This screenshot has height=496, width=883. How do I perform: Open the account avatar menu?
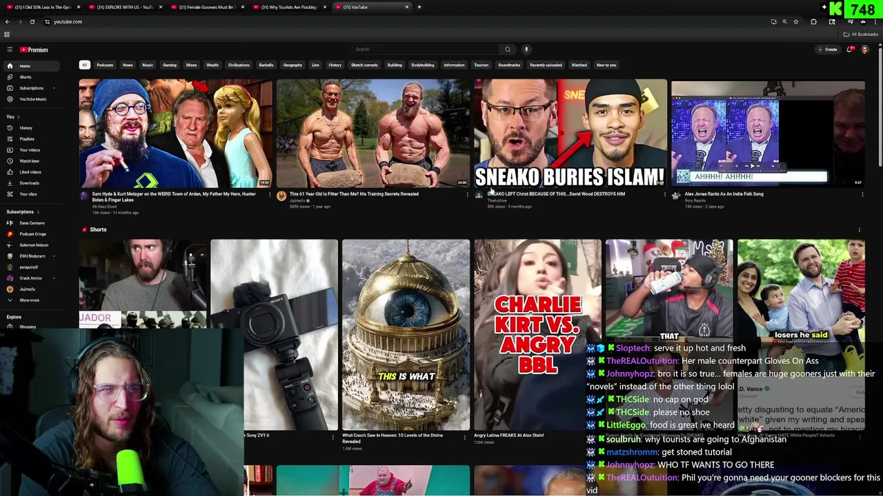click(865, 50)
